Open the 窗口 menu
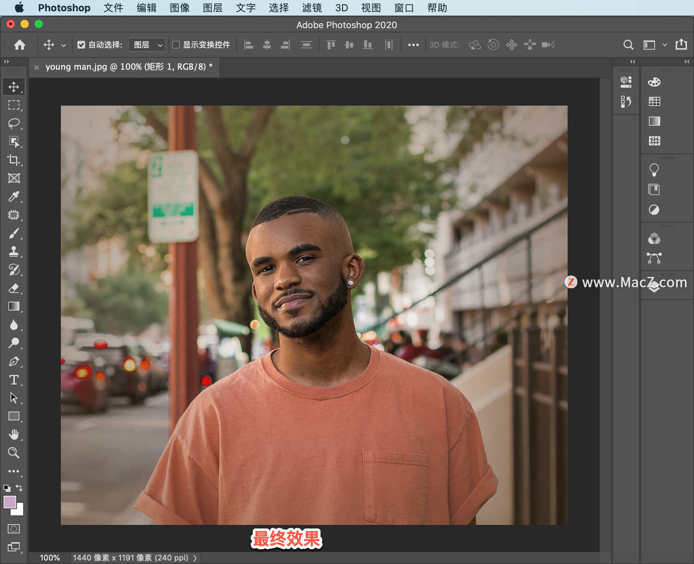 tap(404, 8)
